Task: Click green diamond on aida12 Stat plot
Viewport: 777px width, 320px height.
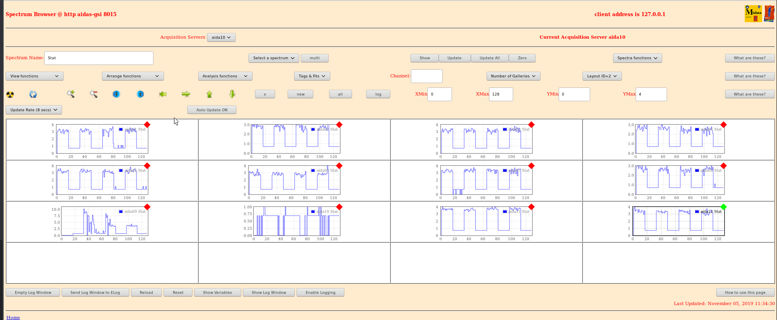Action: [723, 207]
